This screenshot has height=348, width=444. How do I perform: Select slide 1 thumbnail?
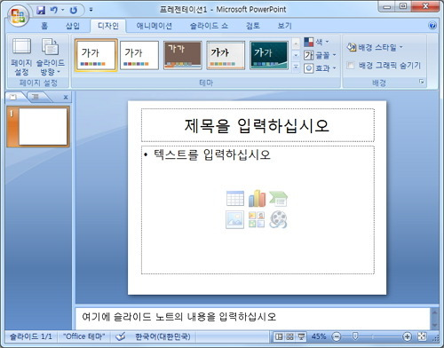tap(38, 127)
